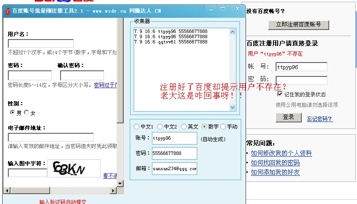Focus the 电子邮件地址 field
Image resolution: width=357 pixels, height=204 pixels.
51,137
